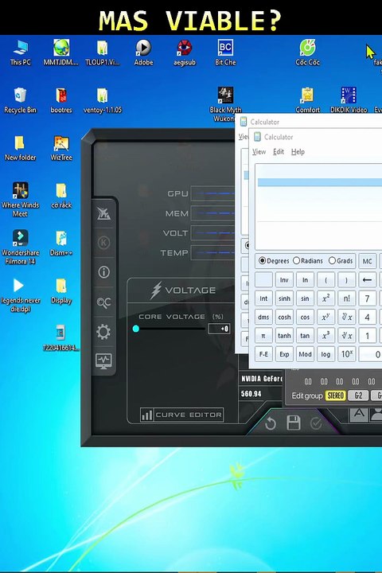Click the sinh function key

[x=284, y=298]
